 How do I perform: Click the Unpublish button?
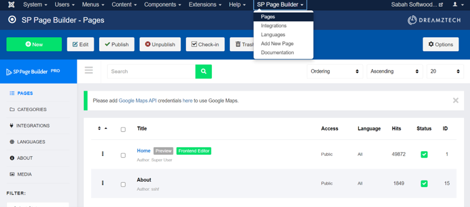(160, 44)
